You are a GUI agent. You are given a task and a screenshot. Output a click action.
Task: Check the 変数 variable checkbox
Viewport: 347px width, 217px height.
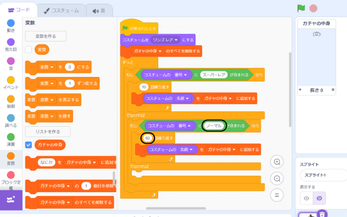[29, 49]
